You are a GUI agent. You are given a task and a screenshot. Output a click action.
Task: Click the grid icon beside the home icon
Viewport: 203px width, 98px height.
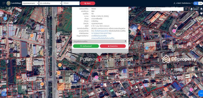(196, 9)
